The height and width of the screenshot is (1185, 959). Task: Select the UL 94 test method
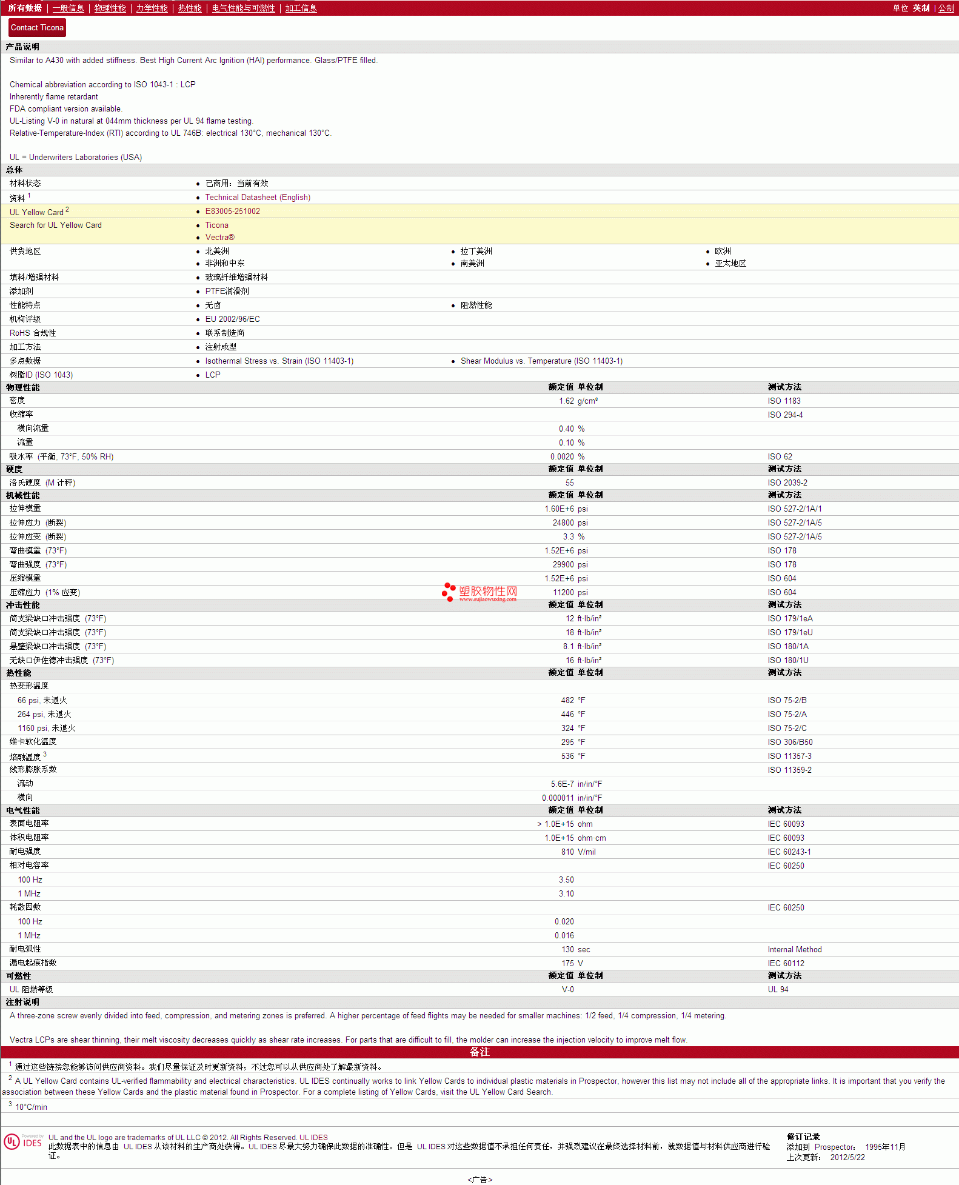(778, 989)
